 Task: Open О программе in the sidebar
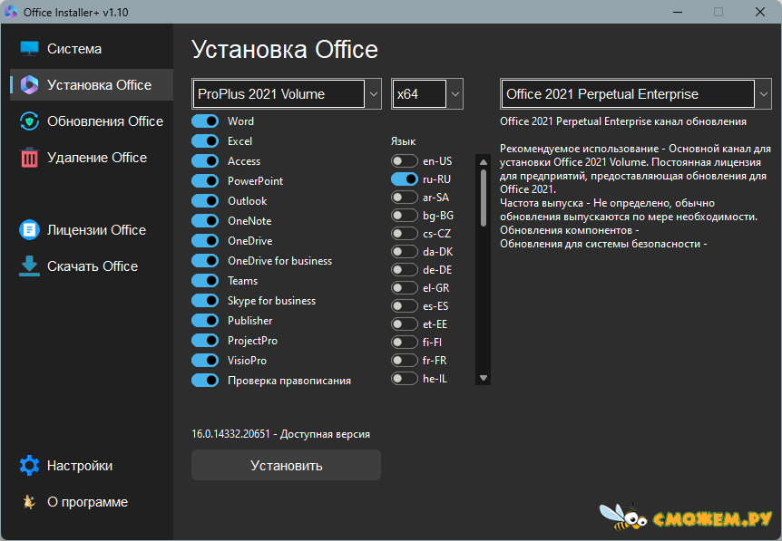pos(92,502)
